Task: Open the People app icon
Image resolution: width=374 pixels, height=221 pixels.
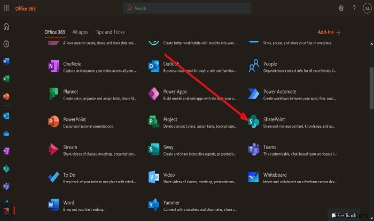Action: 254,66
